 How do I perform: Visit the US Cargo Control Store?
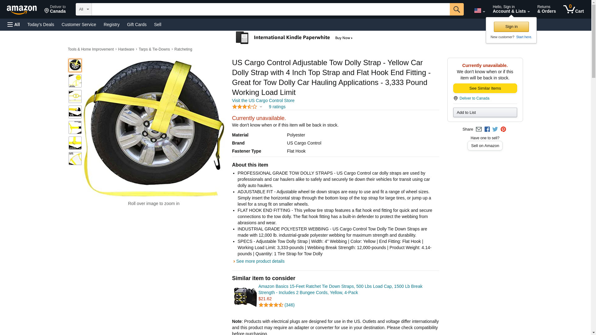tap(263, 100)
